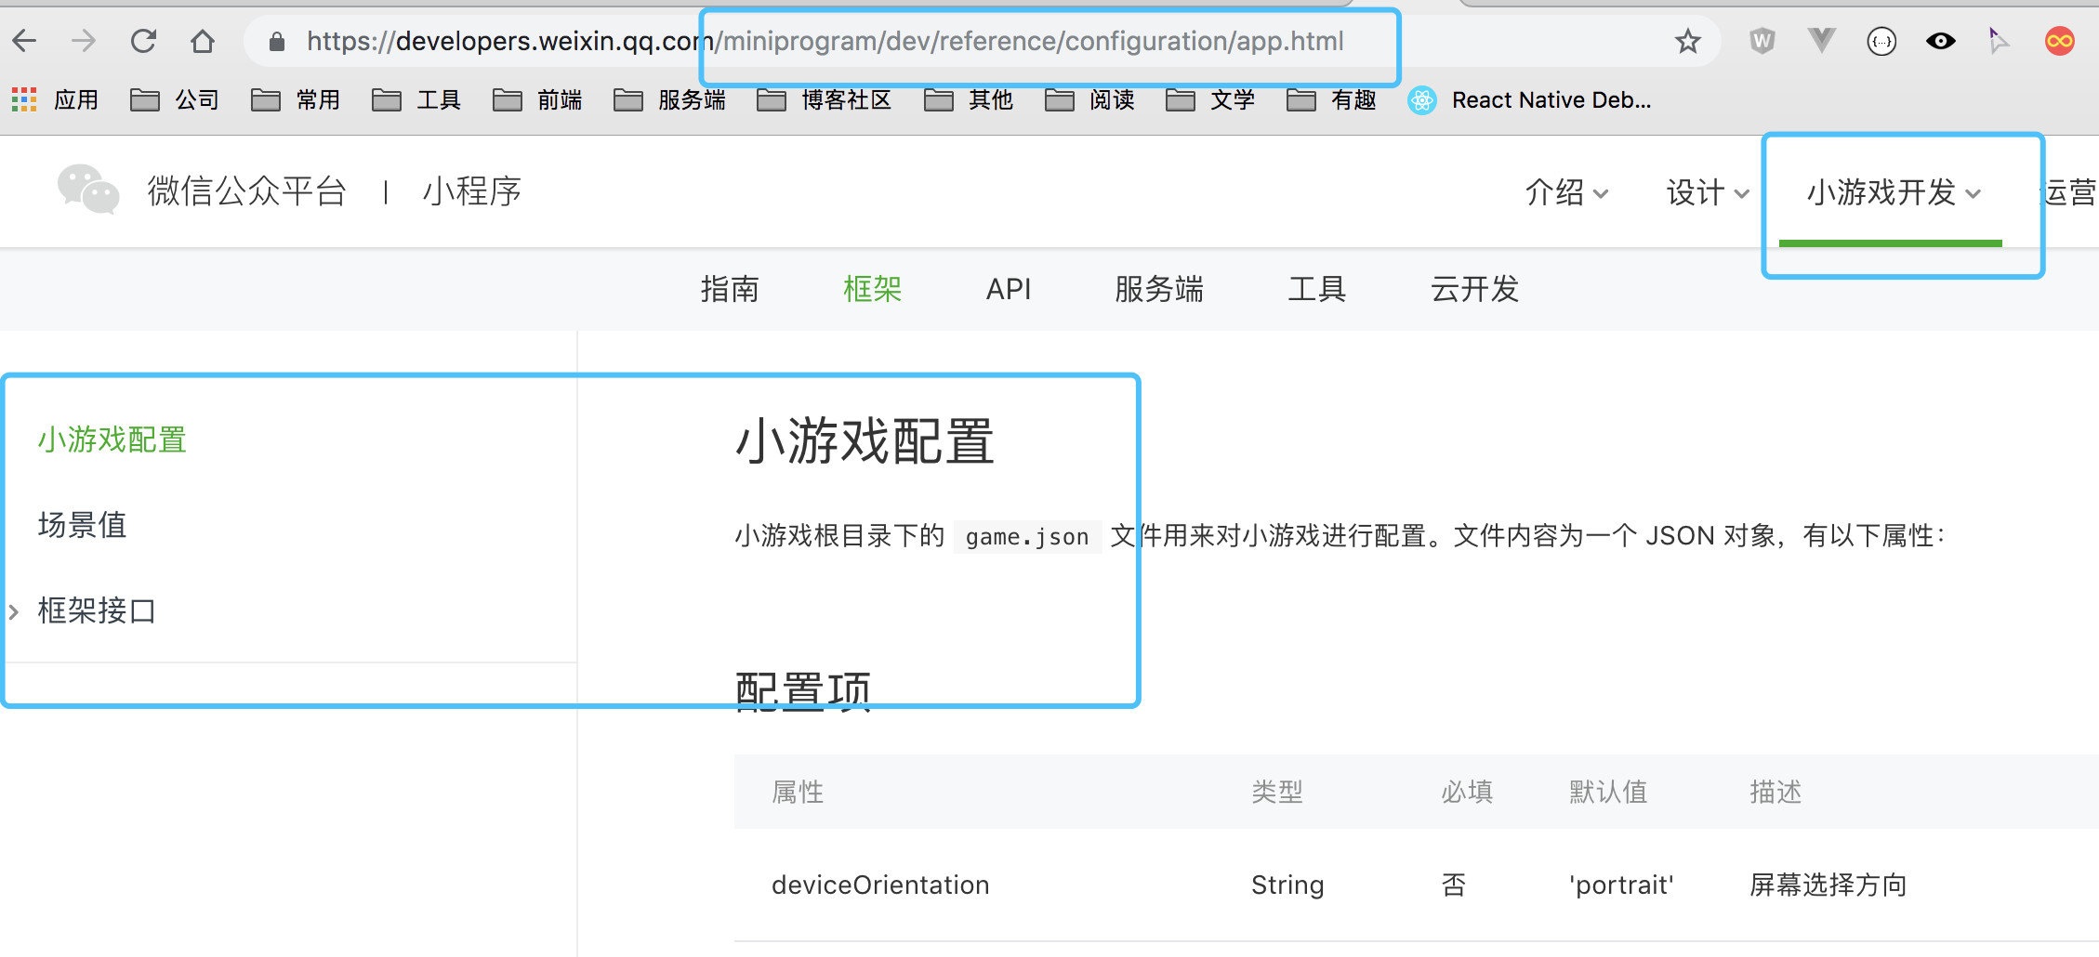
Task: Click the 属性 column header
Action: pos(798,792)
